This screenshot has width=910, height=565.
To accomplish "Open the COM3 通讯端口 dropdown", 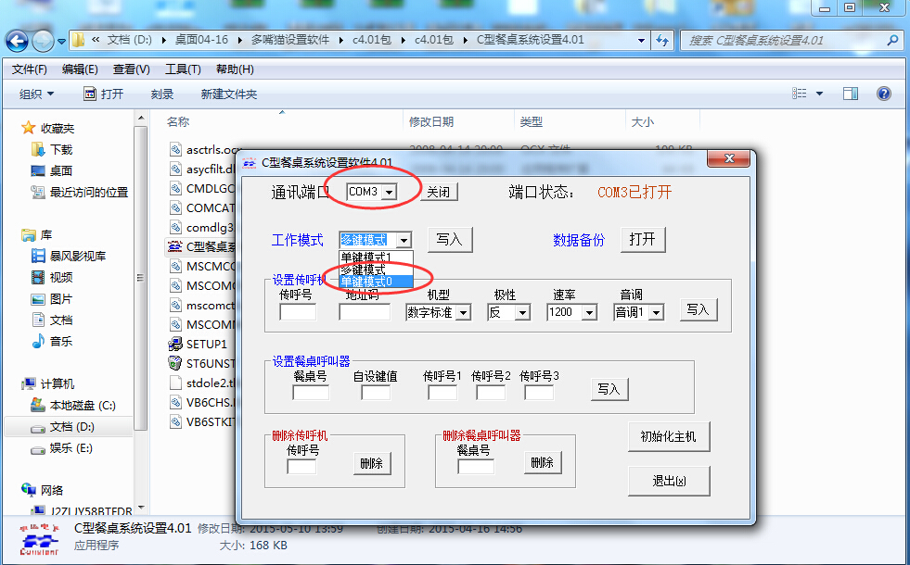I will tap(389, 192).
